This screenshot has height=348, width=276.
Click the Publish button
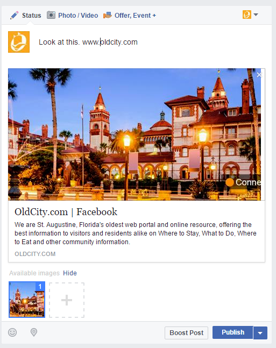click(233, 332)
